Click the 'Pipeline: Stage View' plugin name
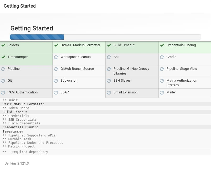The width and height of the screenshot is (211, 169). click(x=182, y=69)
